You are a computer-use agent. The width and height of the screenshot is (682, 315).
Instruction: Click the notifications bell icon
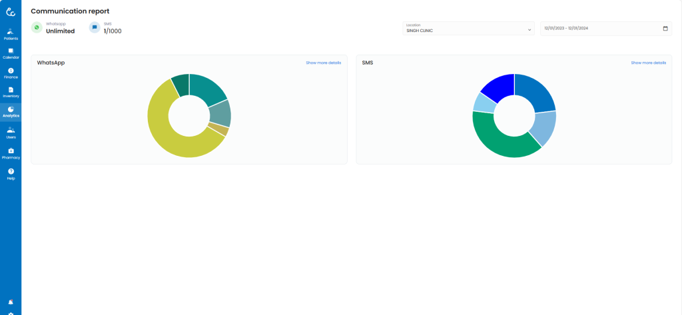(x=11, y=302)
